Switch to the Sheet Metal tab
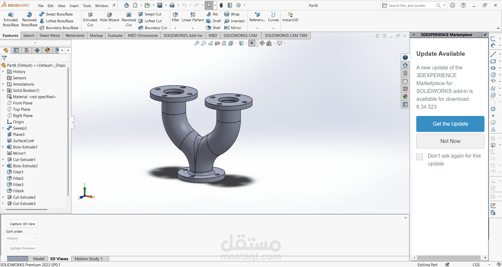The height and width of the screenshot is (267, 502). click(x=50, y=36)
